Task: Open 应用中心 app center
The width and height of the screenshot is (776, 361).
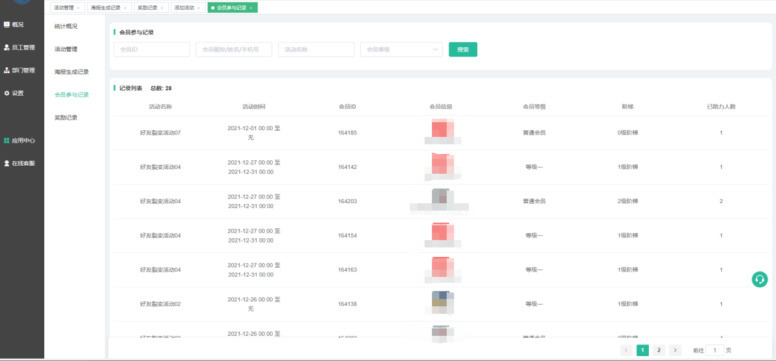Action: [x=19, y=141]
